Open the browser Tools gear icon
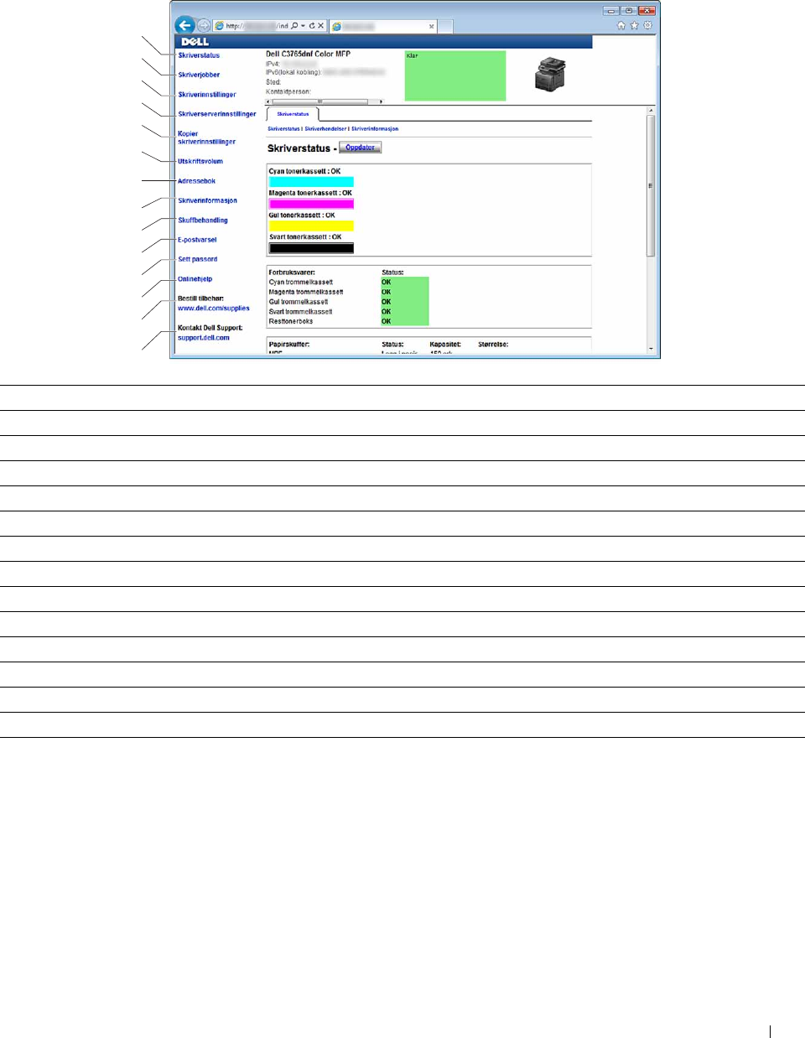This screenshot has width=805, height=1038. [647, 25]
